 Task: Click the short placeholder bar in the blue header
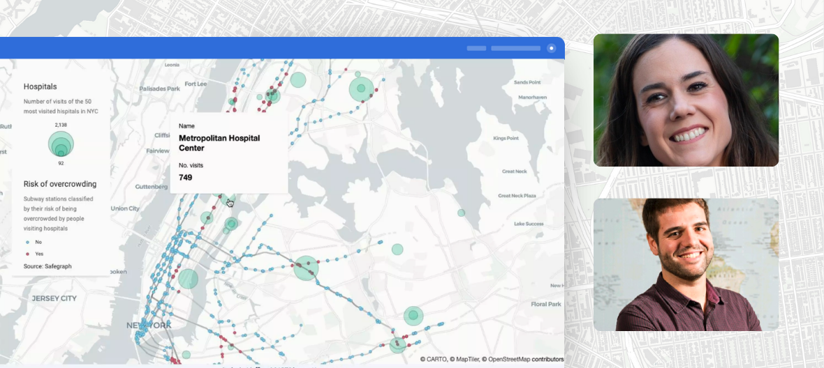coord(477,48)
